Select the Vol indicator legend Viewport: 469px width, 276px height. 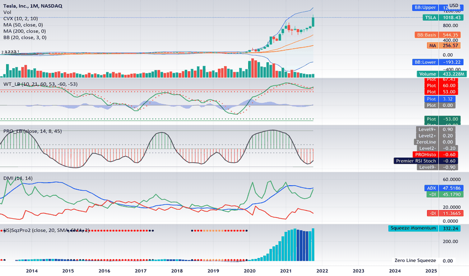(x=7, y=12)
